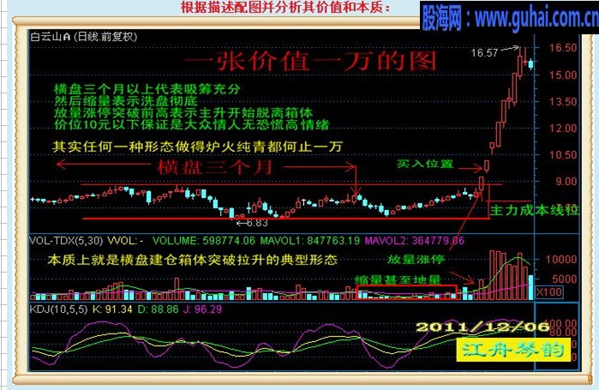Click the chart title 白云山A (日线.前复权)
The image size is (599, 390).
coord(83,37)
